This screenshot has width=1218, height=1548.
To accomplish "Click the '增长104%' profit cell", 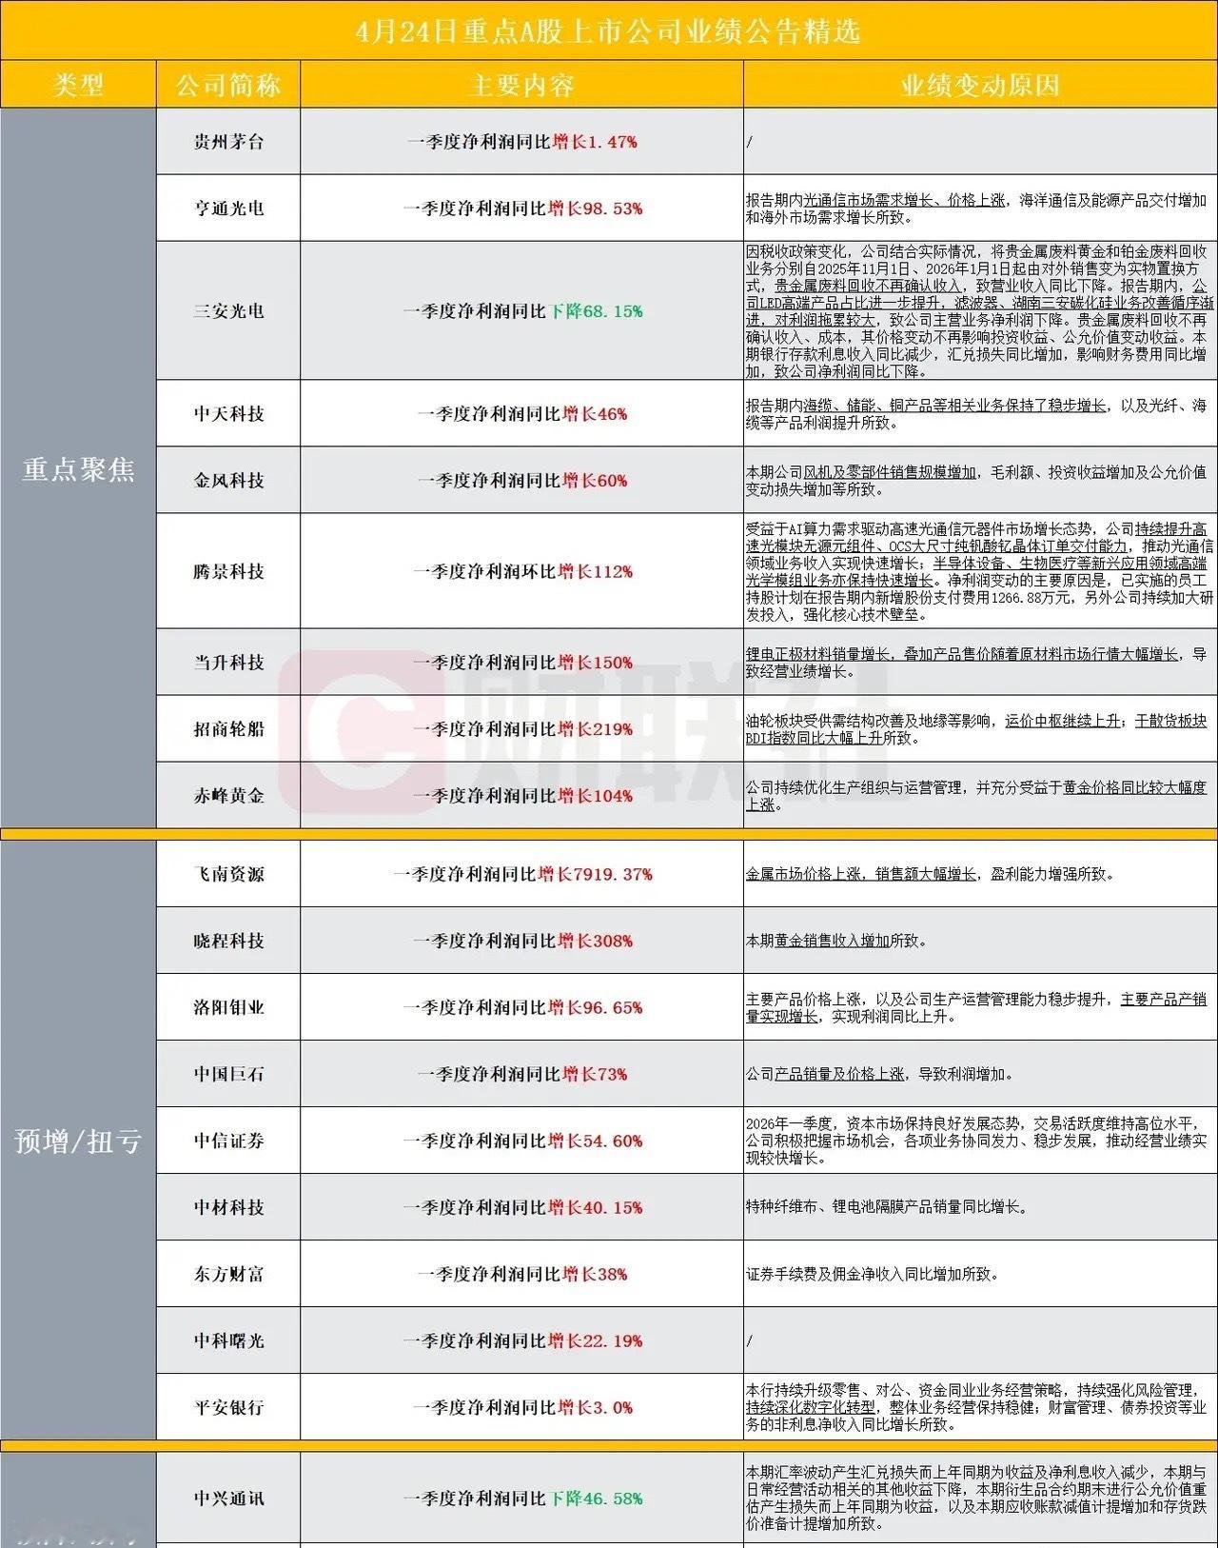I will [521, 796].
